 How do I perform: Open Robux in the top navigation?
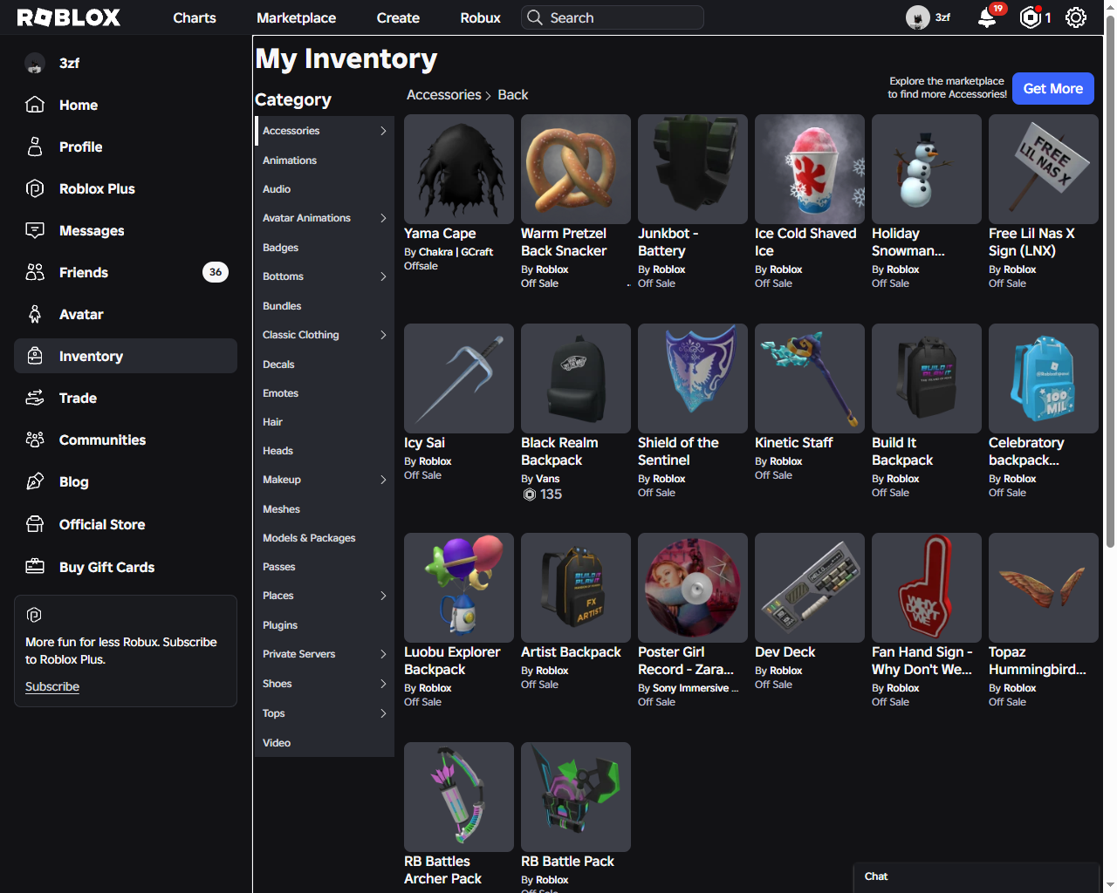coord(481,17)
